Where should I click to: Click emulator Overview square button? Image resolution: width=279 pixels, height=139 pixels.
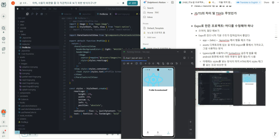pos(153,64)
